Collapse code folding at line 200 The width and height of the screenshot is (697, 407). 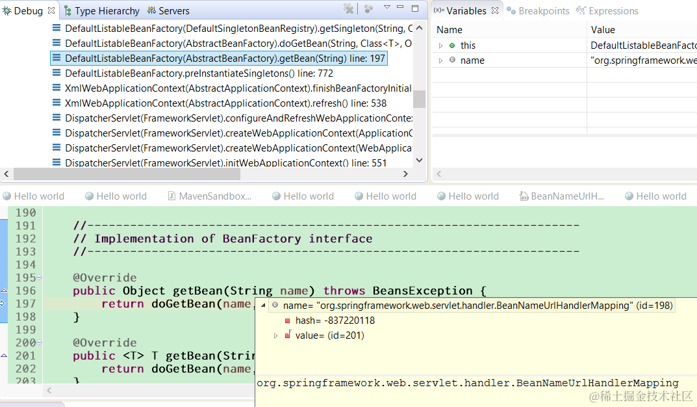coord(40,343)
